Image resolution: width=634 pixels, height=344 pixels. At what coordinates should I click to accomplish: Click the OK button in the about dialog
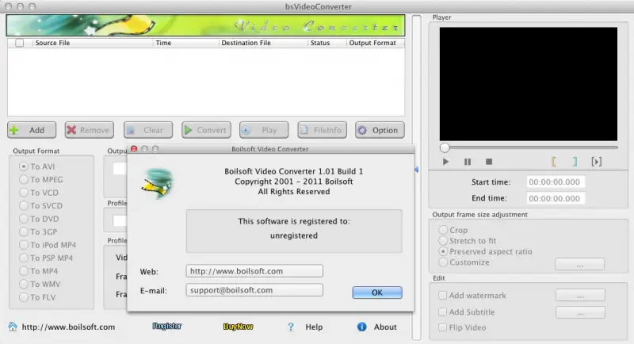coord(377,292)
